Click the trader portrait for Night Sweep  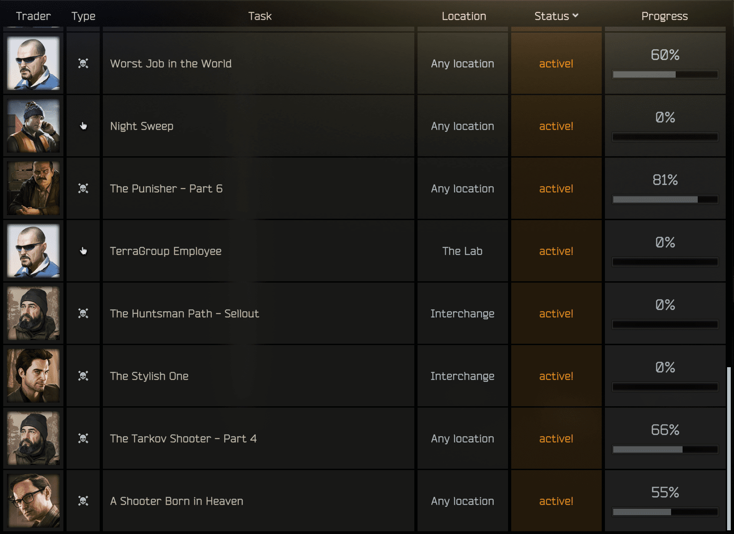click(x=34, y=126)
